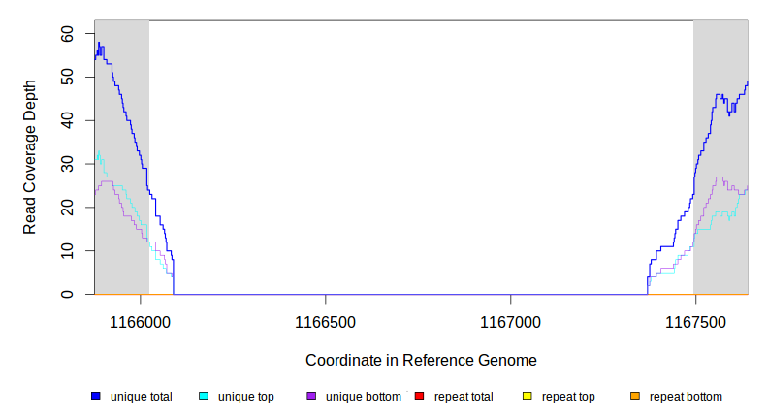Click the 1166000 x-axis tick label
Image resolution: width=768 pixels, height=419 pixels.
tap(140, 321)
